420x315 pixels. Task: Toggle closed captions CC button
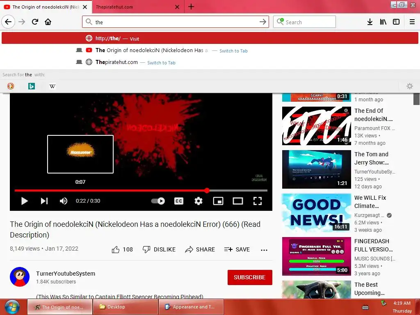(179, 201)
